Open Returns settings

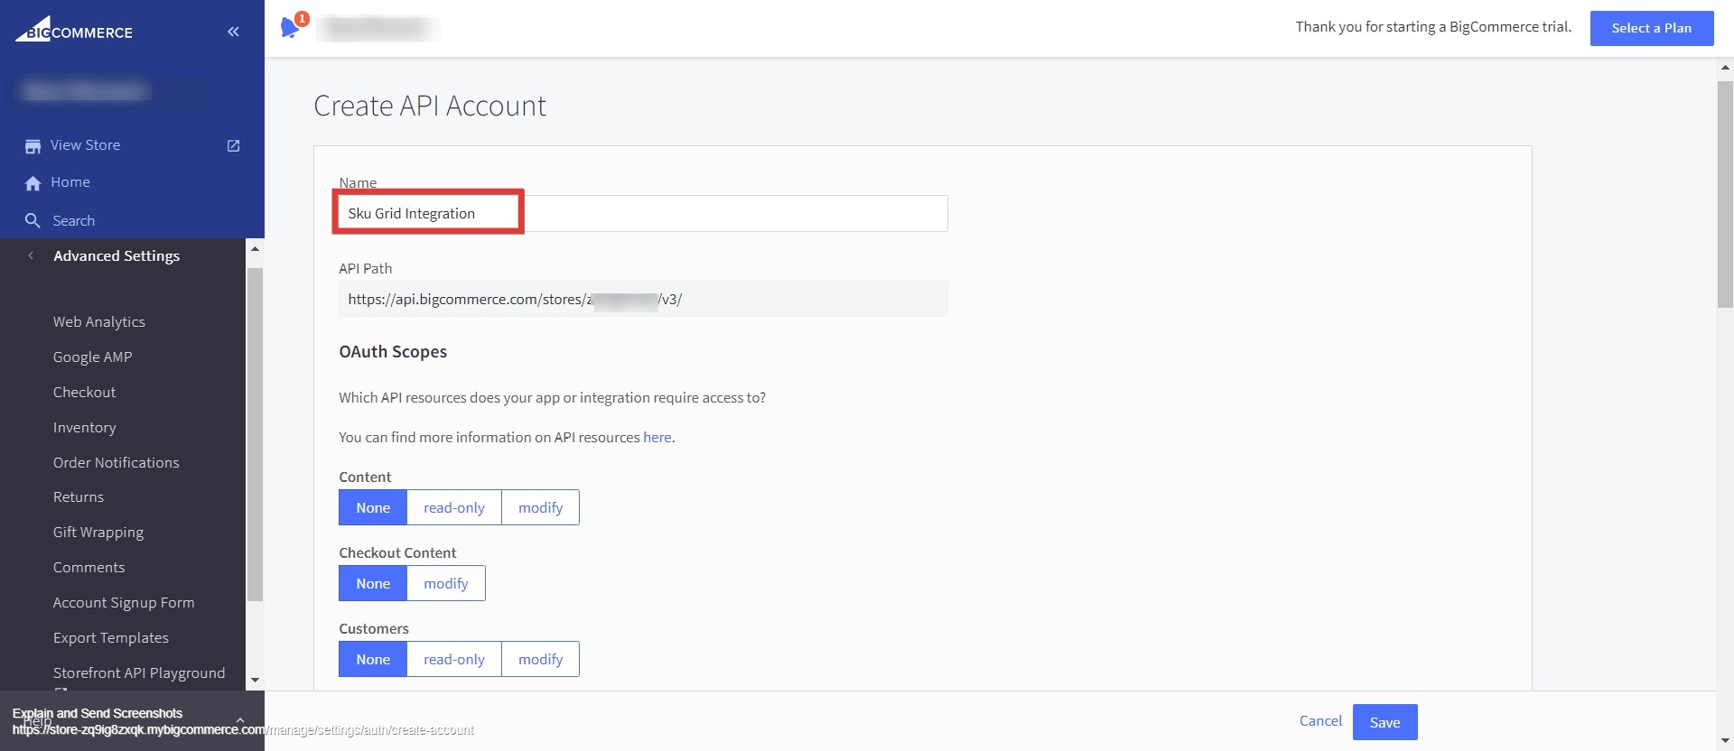78,496
